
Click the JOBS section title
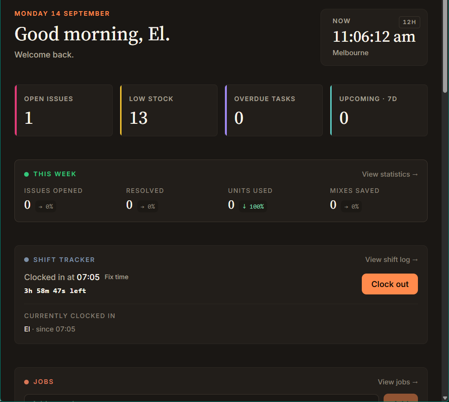coord(44,382)
